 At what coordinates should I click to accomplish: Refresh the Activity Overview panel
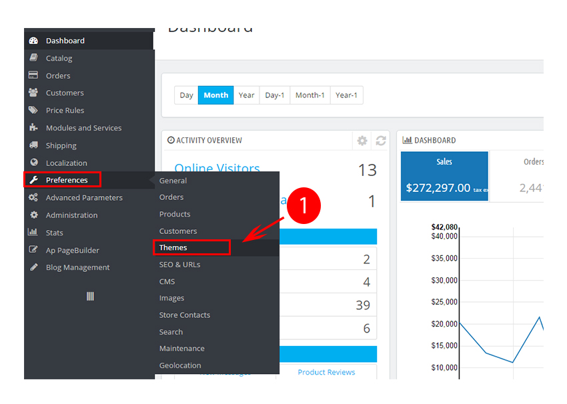click(381, 141)
